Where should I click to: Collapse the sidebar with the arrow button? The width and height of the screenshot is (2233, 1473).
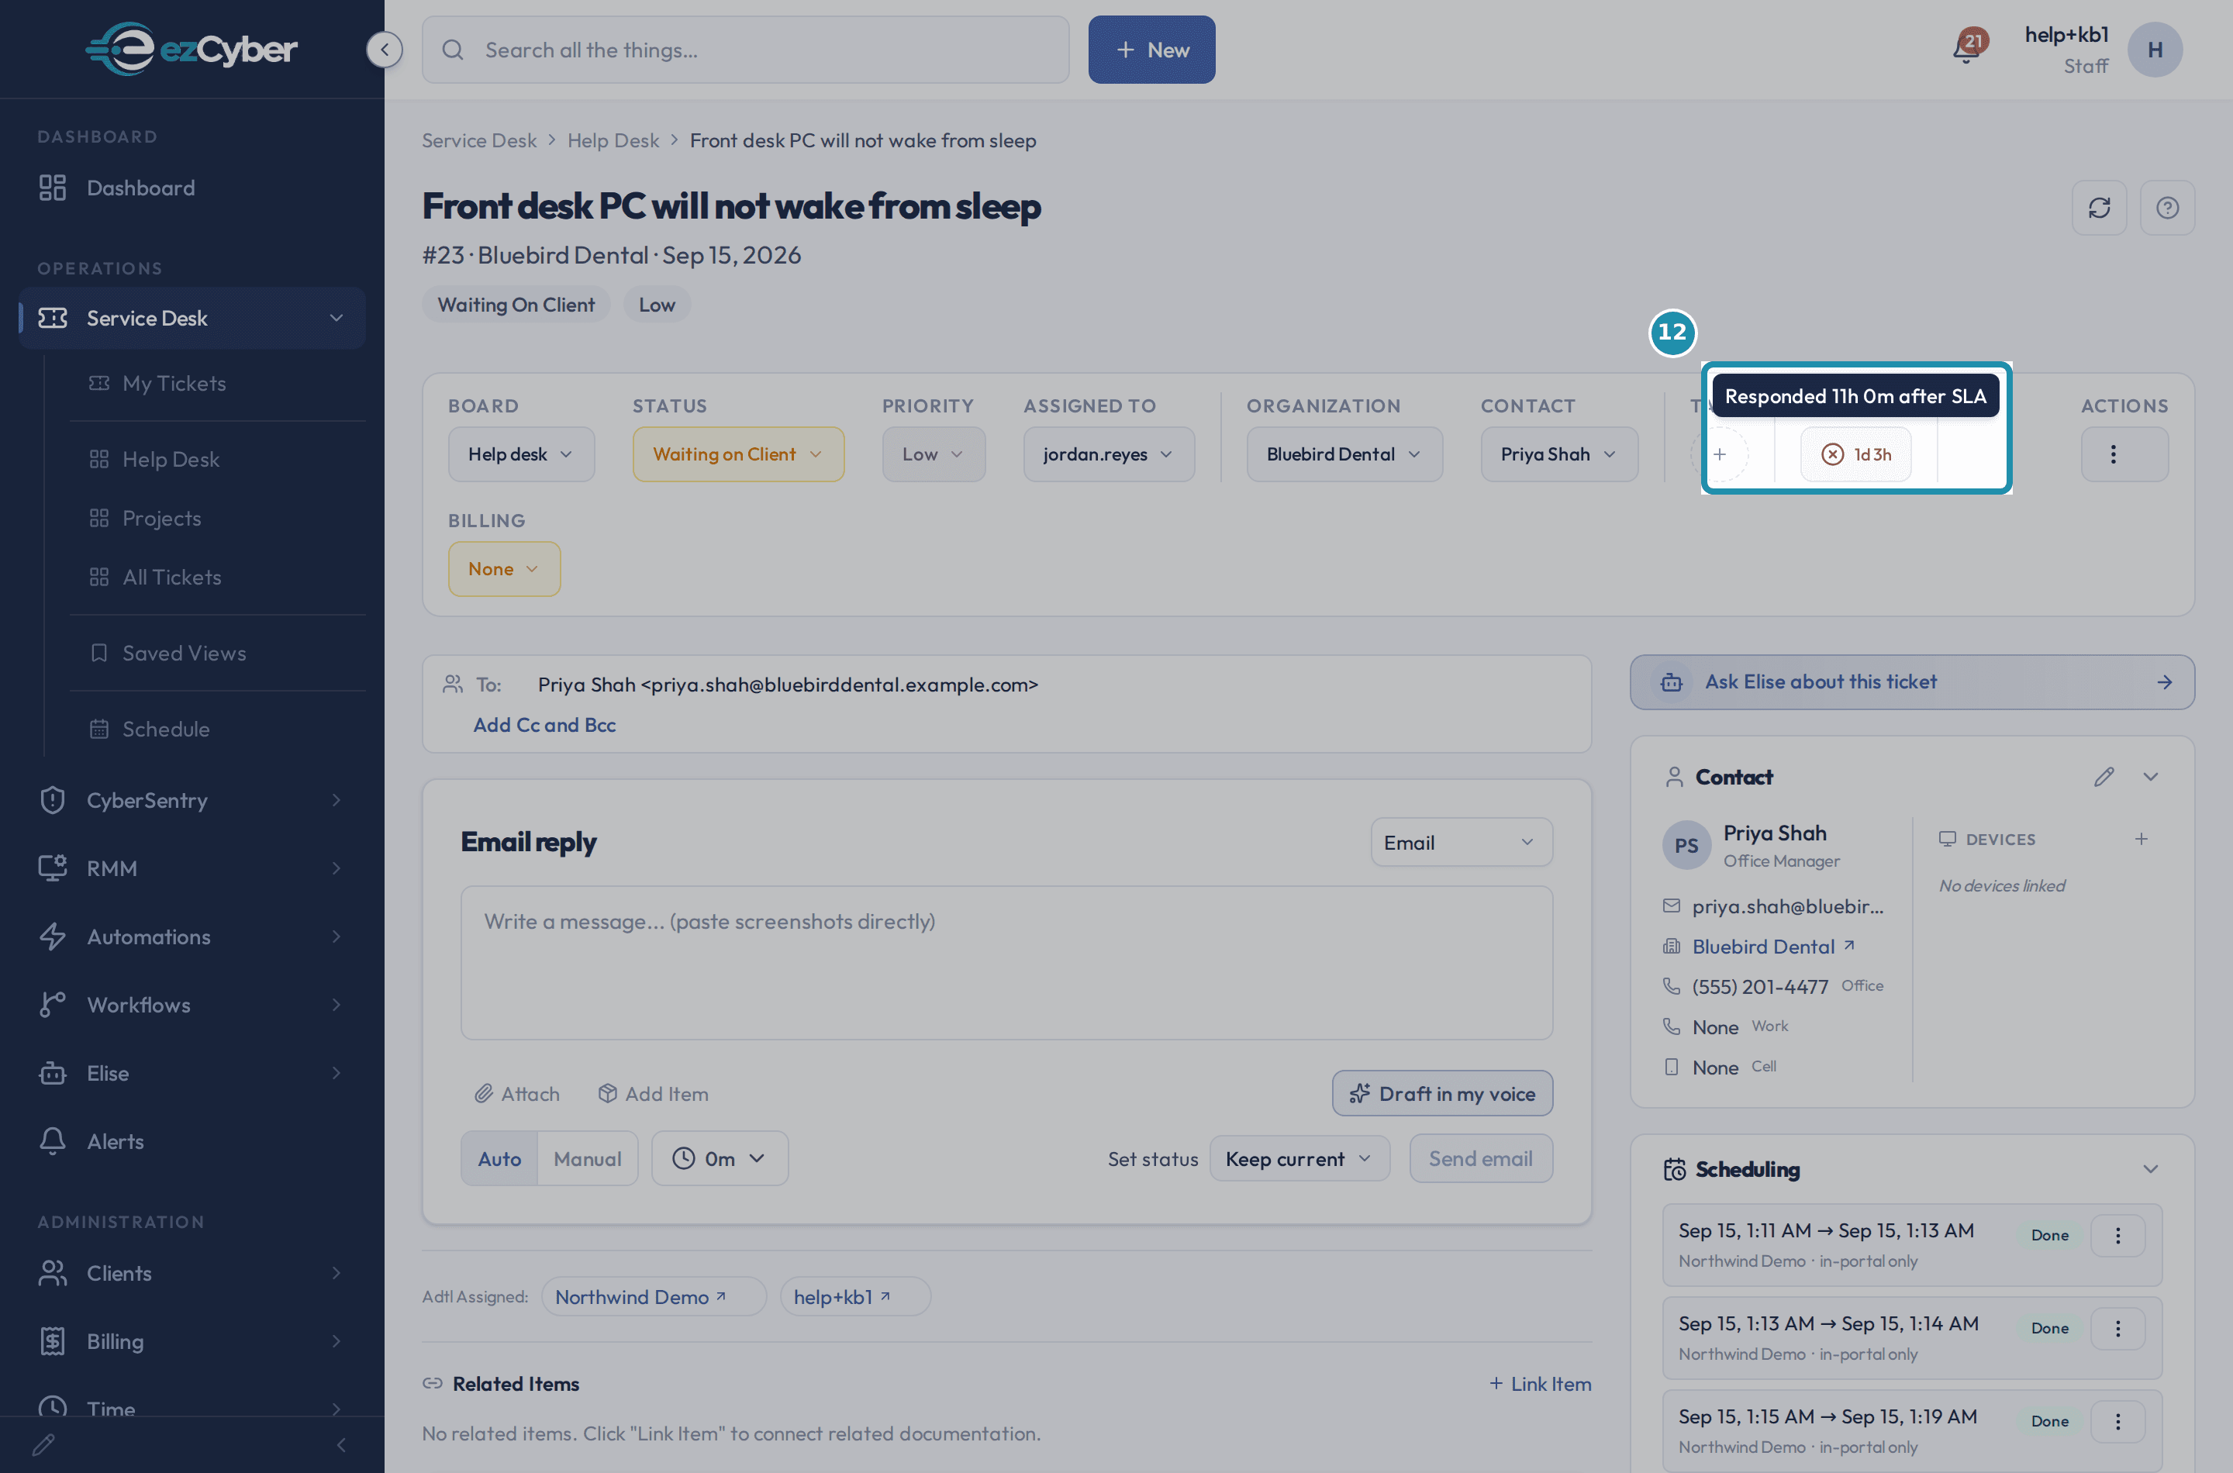385,50
